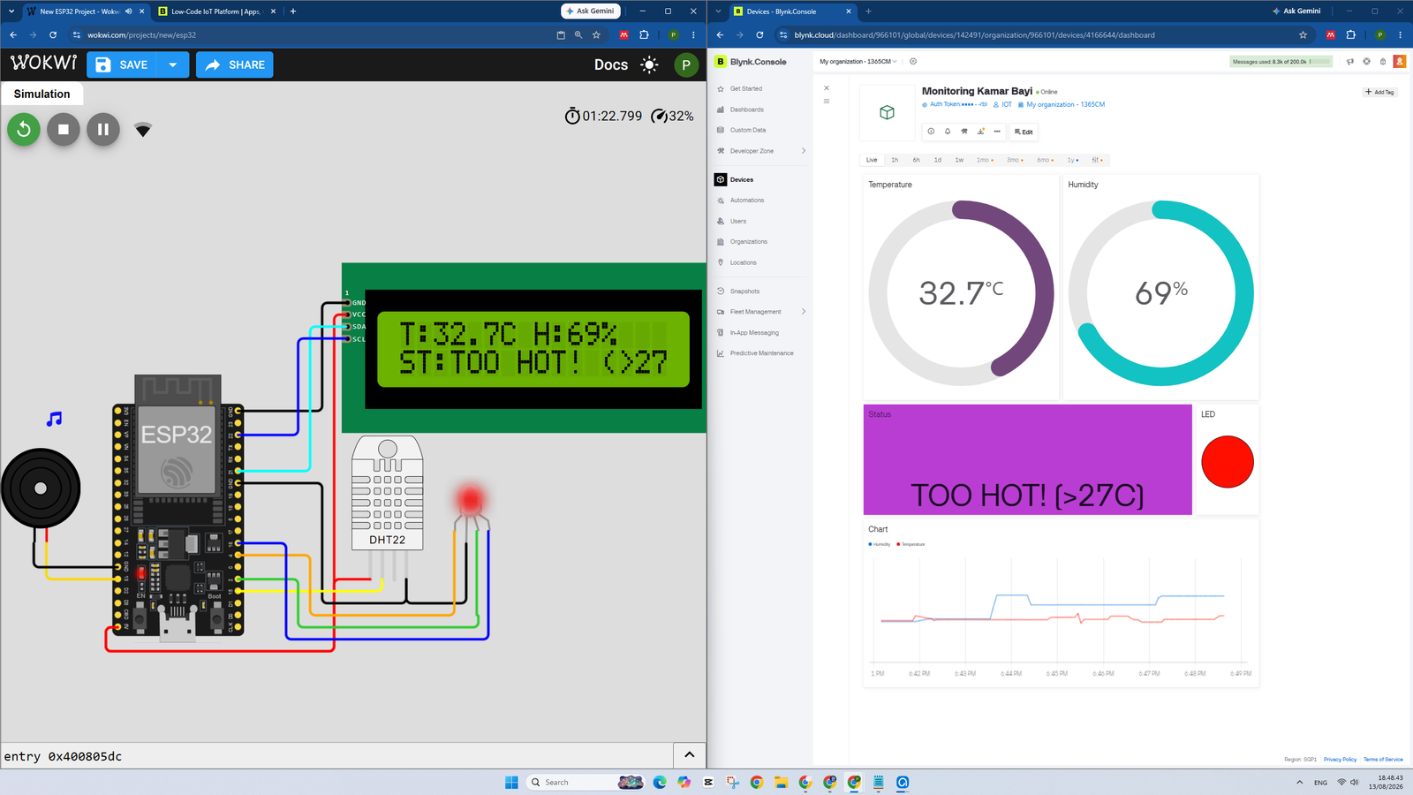Close the device panel with X icon
This screenshot has height=795, width=1413.
pos(827,88)
